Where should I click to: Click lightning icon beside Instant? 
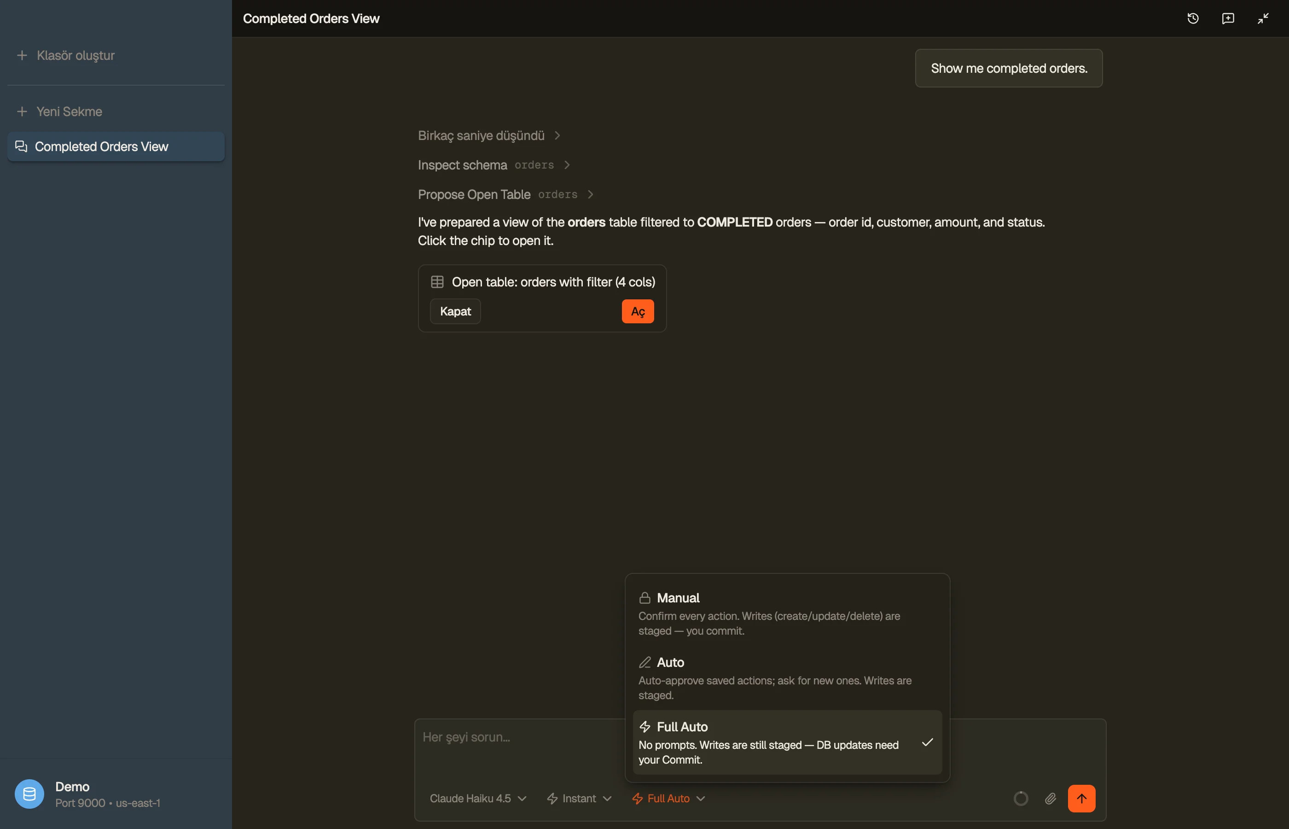(552, 798)
